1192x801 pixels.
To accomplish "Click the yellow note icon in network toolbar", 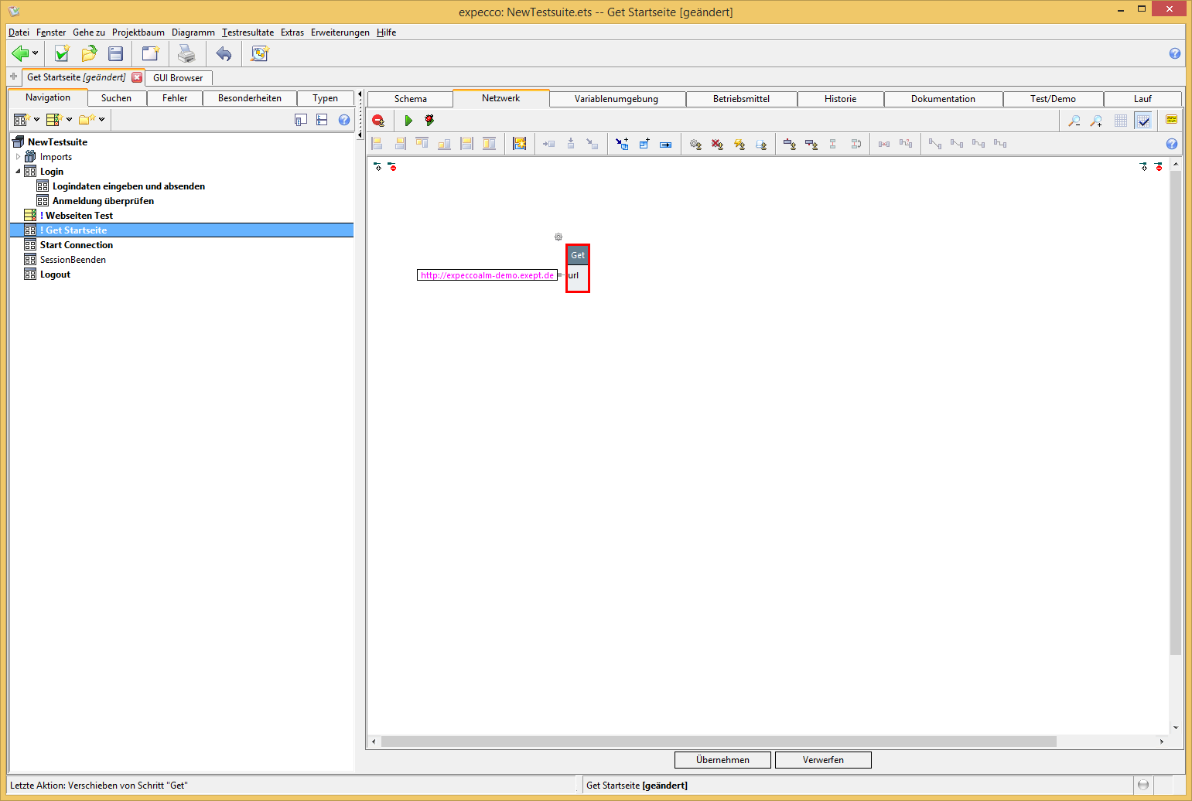I will (1171, 120).
